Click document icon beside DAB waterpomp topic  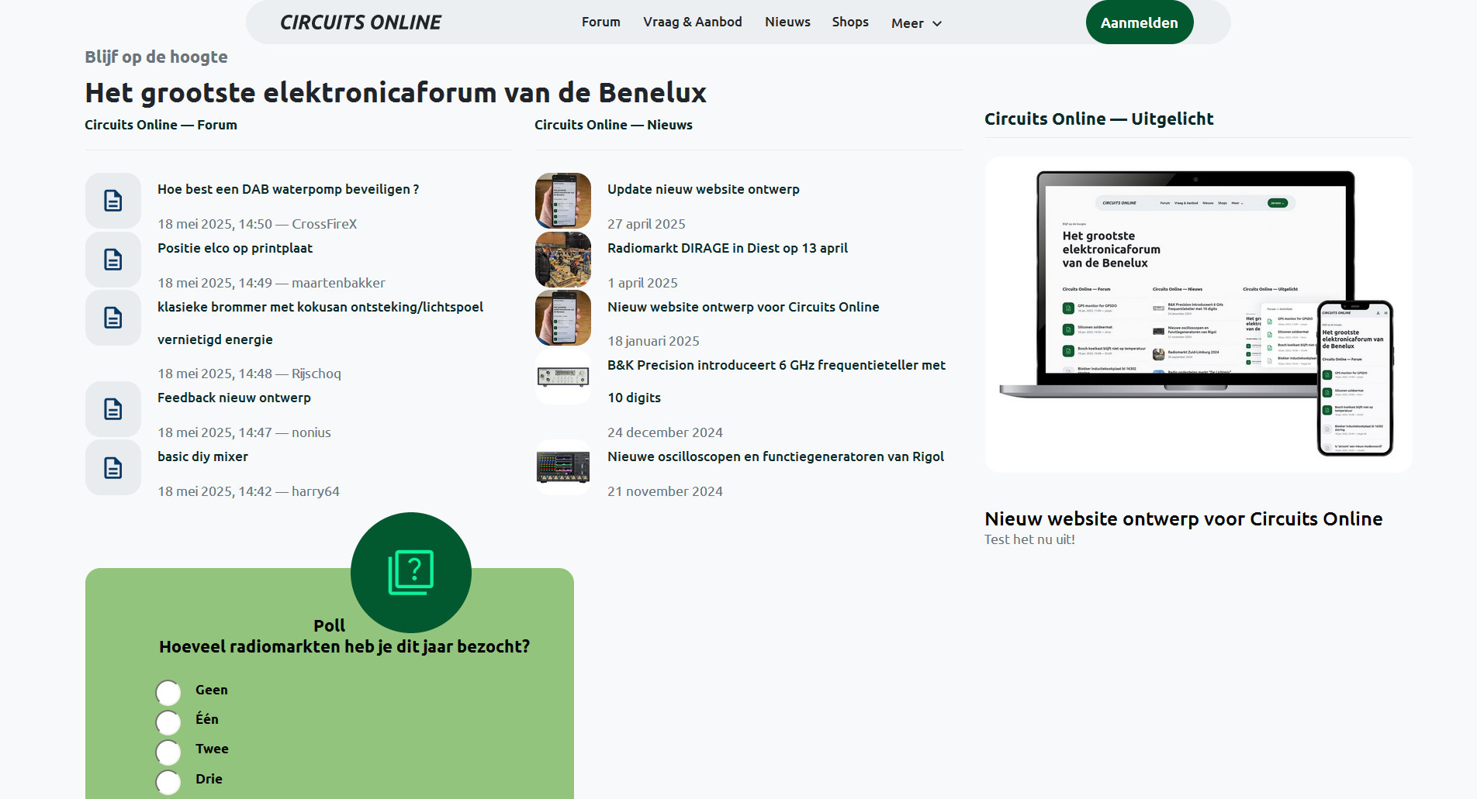[113, 201]
